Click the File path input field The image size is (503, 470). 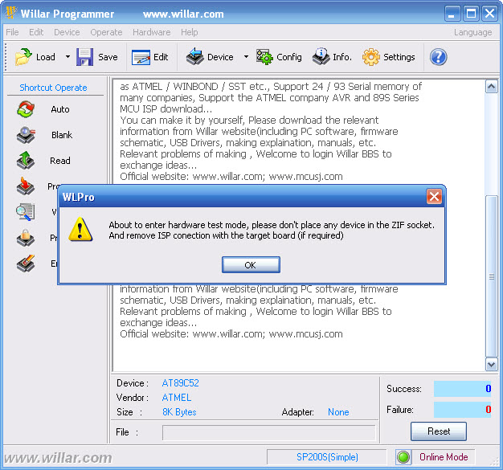click(x=269, y=433)
